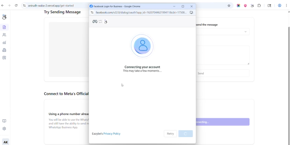Image resolution: width=291 pixels, height=145 pixels.
Task: Open the documents icon in the left sidebar
Action: click(4, 27)
